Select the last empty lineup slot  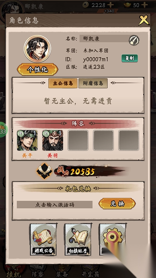[x=129, y=140]
